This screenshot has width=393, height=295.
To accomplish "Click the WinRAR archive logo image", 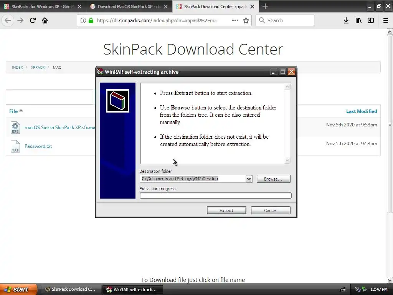I will [117, 101].
